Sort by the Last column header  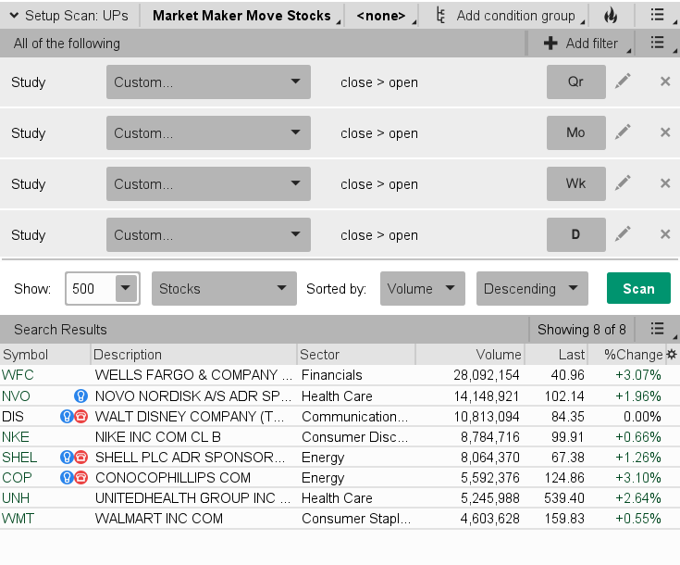click(x=556, y=355)
